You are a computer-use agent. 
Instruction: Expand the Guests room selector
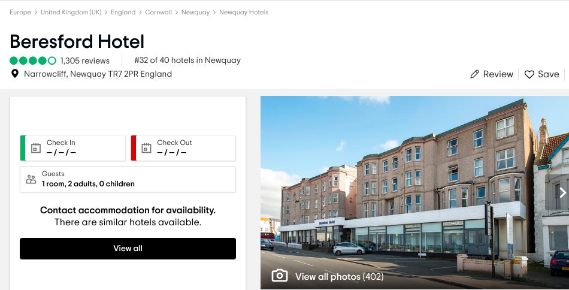(128, 179)
